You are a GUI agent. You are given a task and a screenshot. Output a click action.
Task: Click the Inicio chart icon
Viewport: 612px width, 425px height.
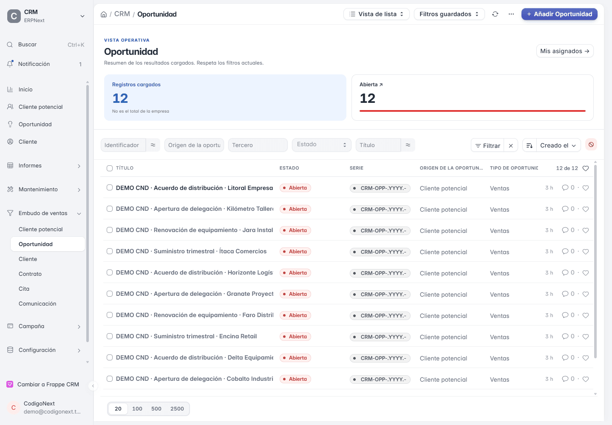point(10,89)
